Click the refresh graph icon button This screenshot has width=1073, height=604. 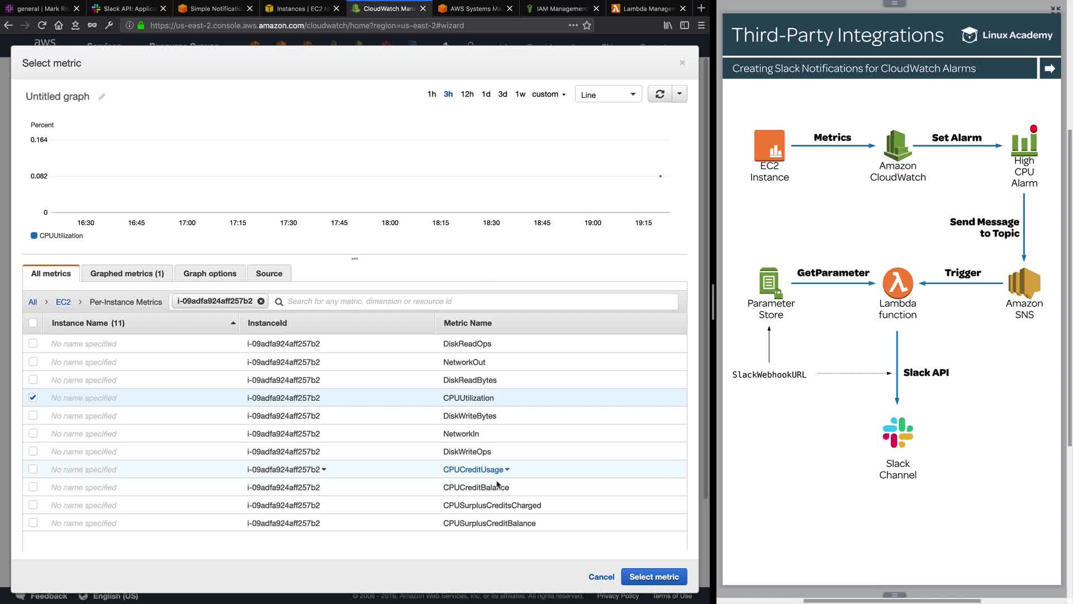659,94
